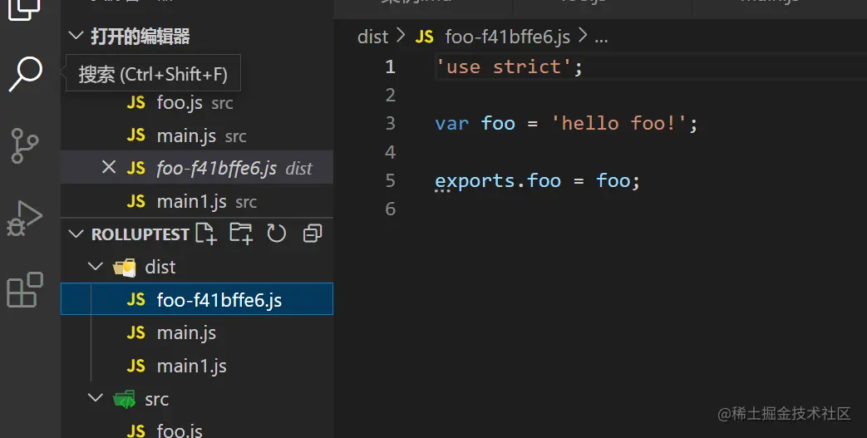Click the foo-f41bffe6.js breadcrumb item
The width and height of the screenshot is (867, 438).
(x=507, y=37)
